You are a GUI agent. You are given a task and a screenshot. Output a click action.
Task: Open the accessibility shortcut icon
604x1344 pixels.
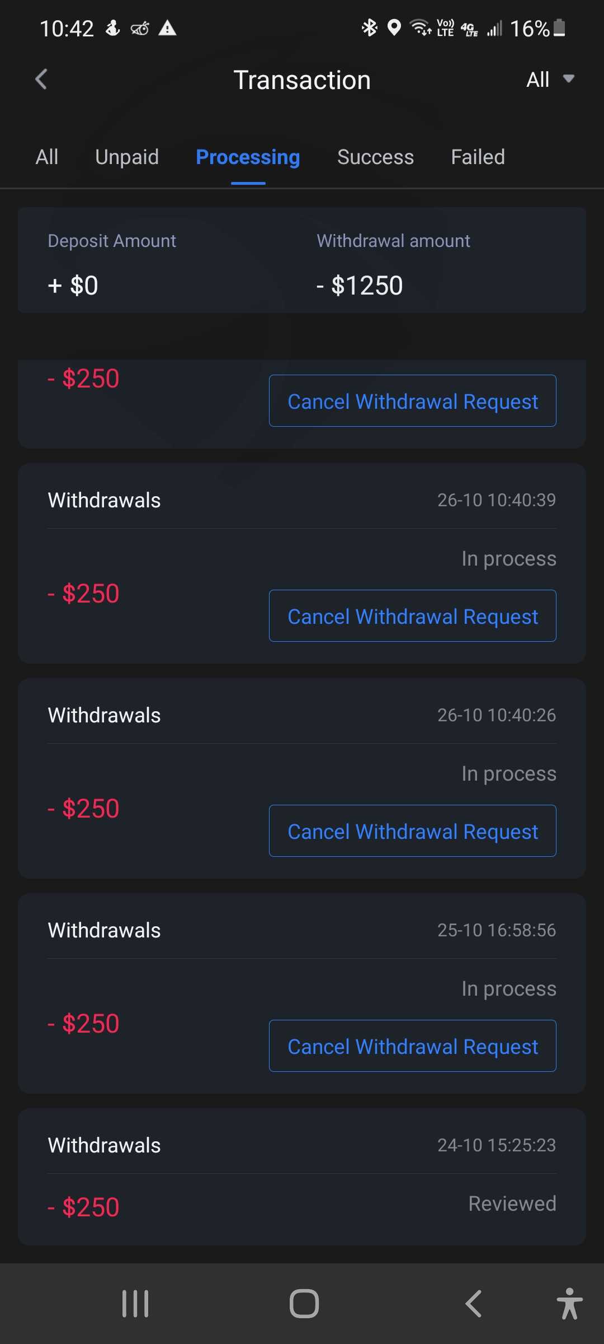(569, 1303)
